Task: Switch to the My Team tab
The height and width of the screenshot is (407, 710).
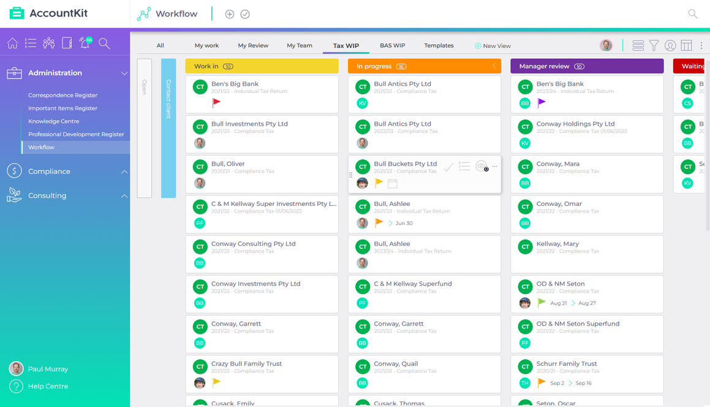Action: tap(300, 45)
